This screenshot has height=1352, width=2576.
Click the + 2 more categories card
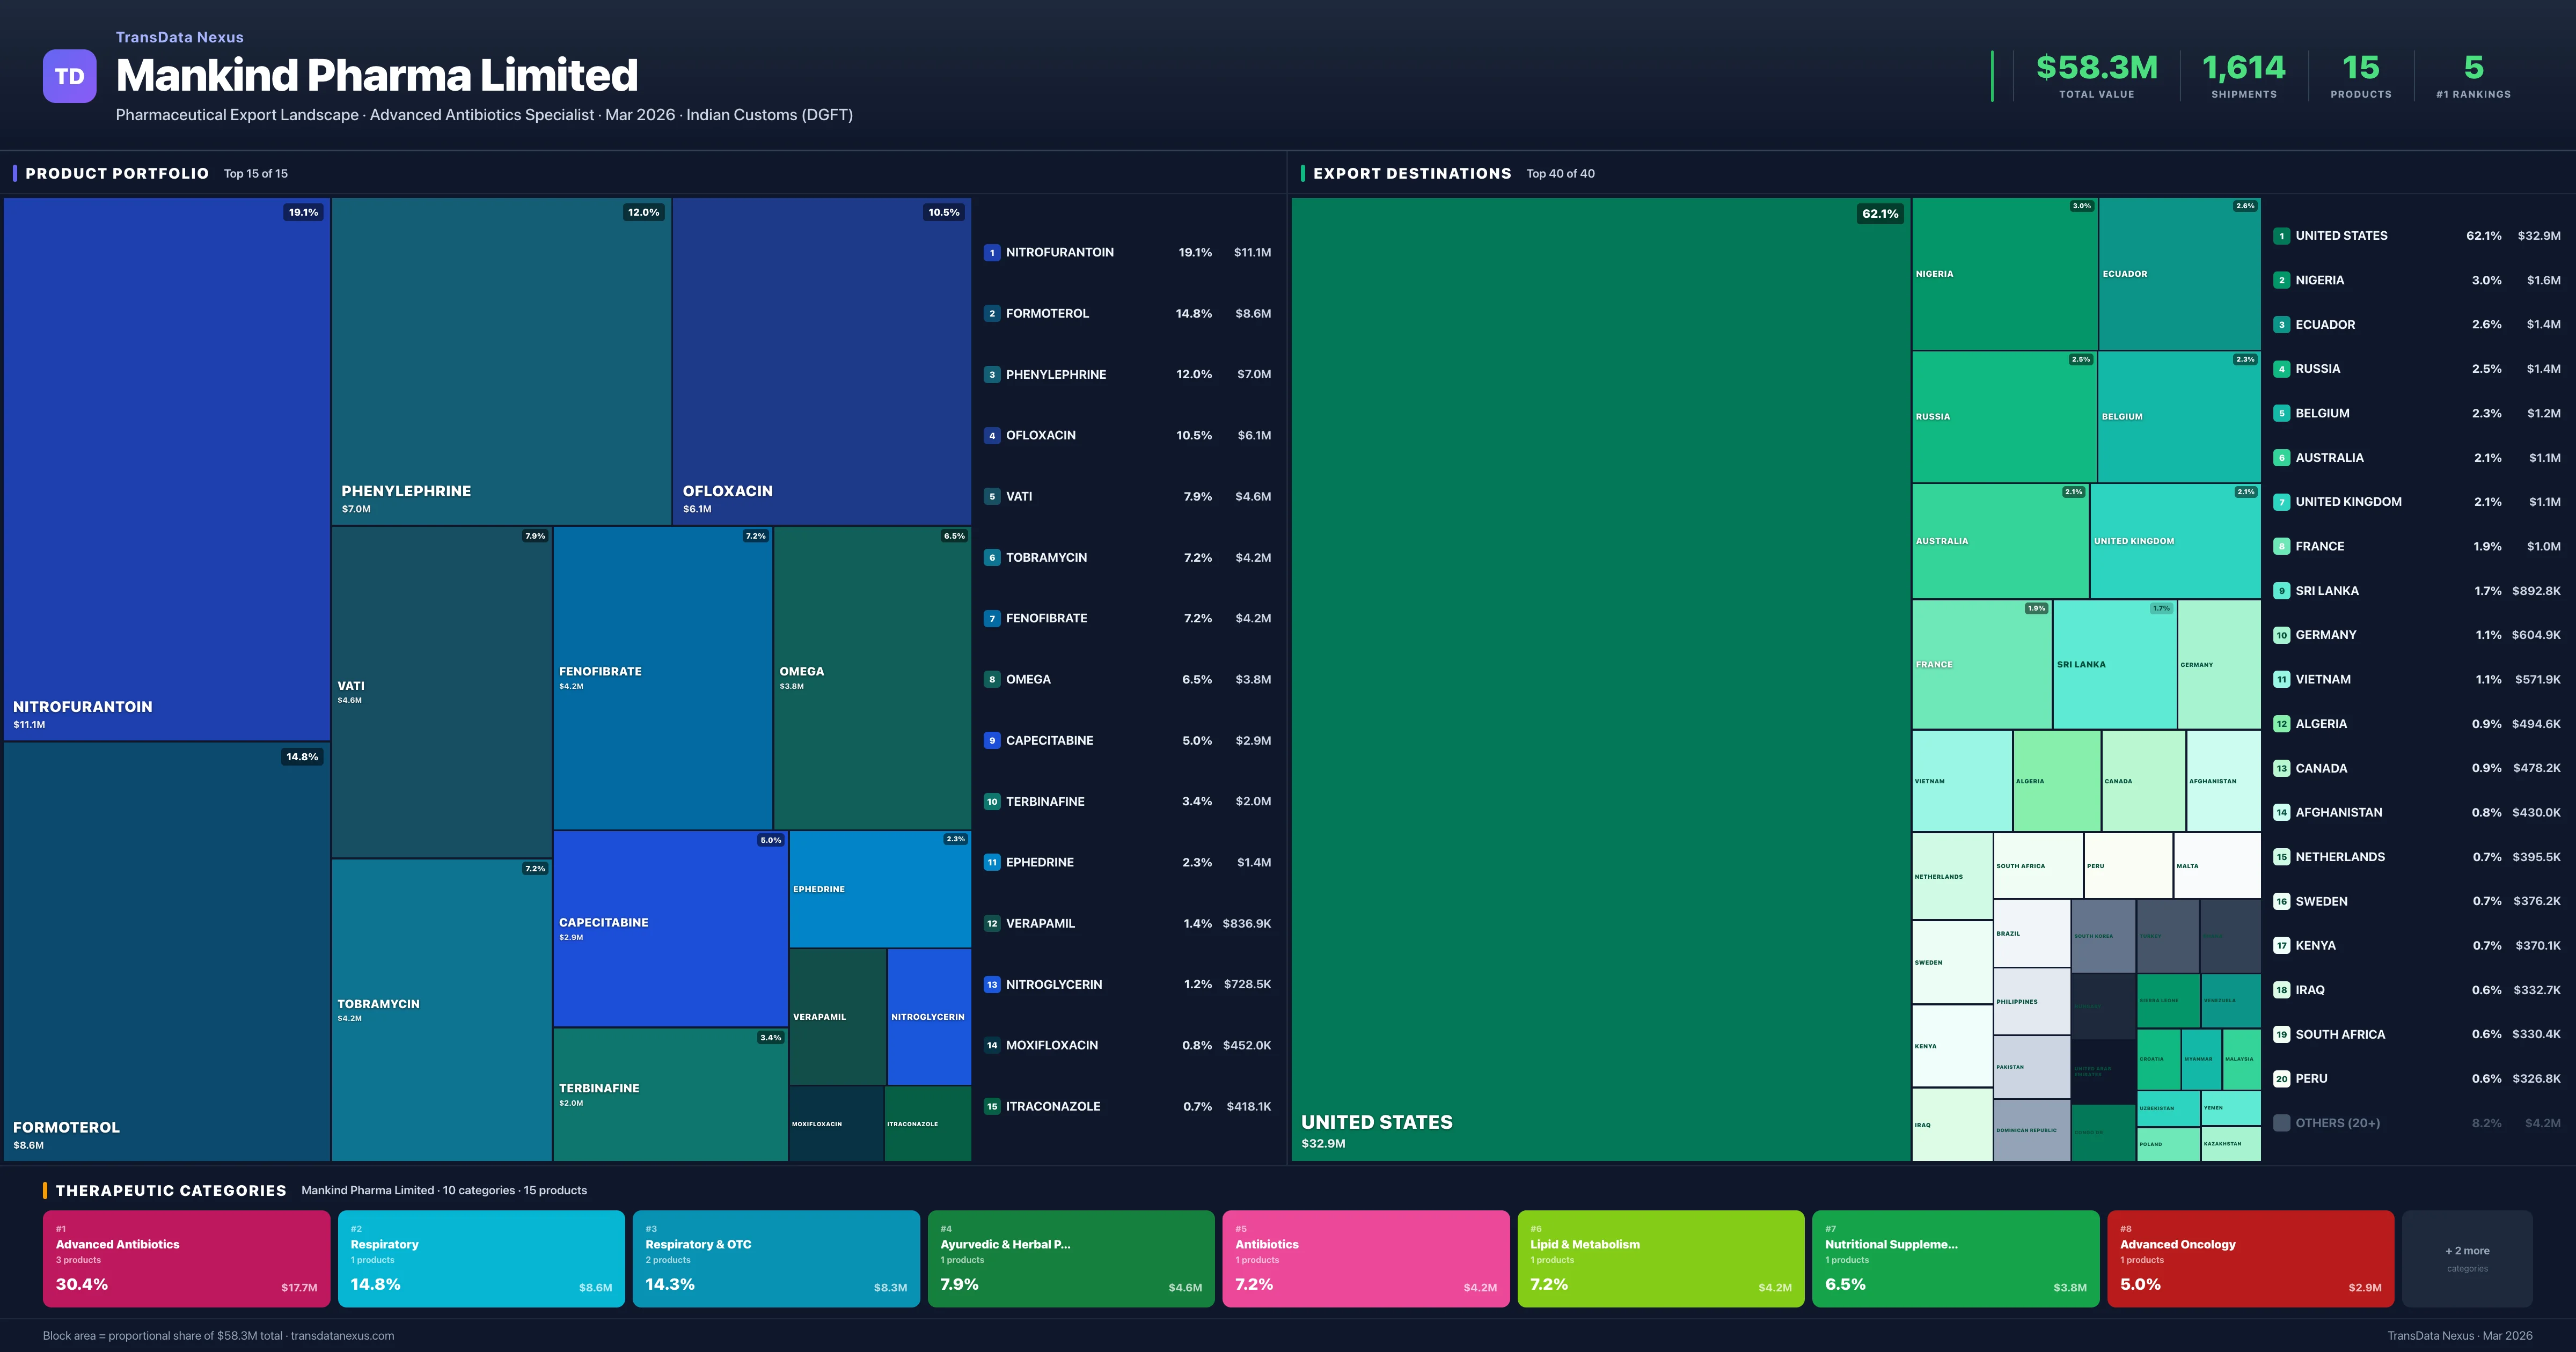click(x=2467, y=1258)
